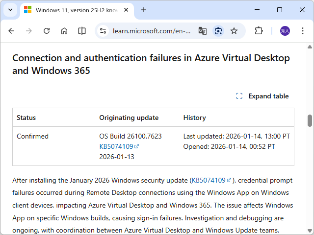
Task: Click the vertical page scrollbar thumb
Action: click(310, 120)
